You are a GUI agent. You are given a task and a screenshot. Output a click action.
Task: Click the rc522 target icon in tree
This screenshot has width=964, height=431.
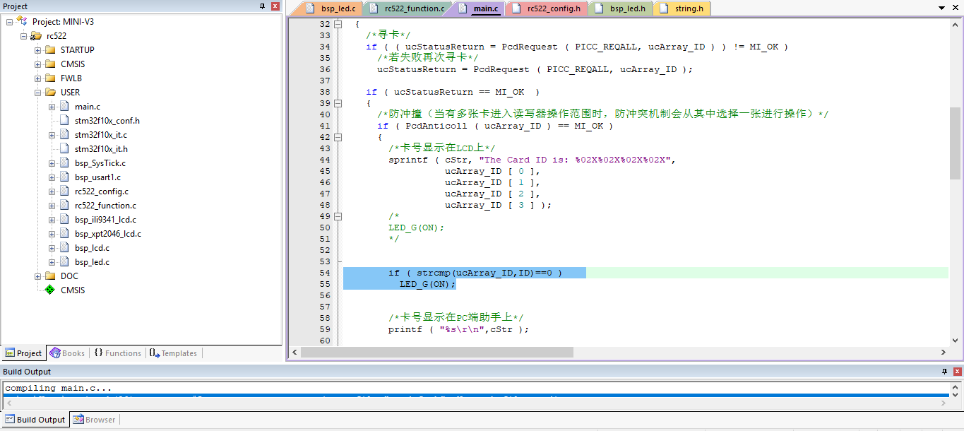click(x=35, y=36)
